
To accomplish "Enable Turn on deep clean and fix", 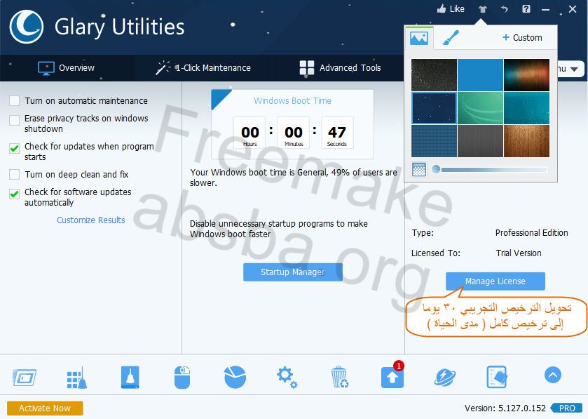I will [x=14, y=174].
